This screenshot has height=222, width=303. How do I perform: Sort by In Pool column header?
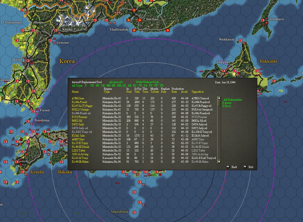(x=129, y=90)
